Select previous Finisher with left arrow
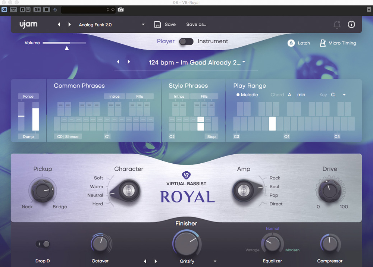373x267 pixels. pyautogui.click(x=145, y=261)
